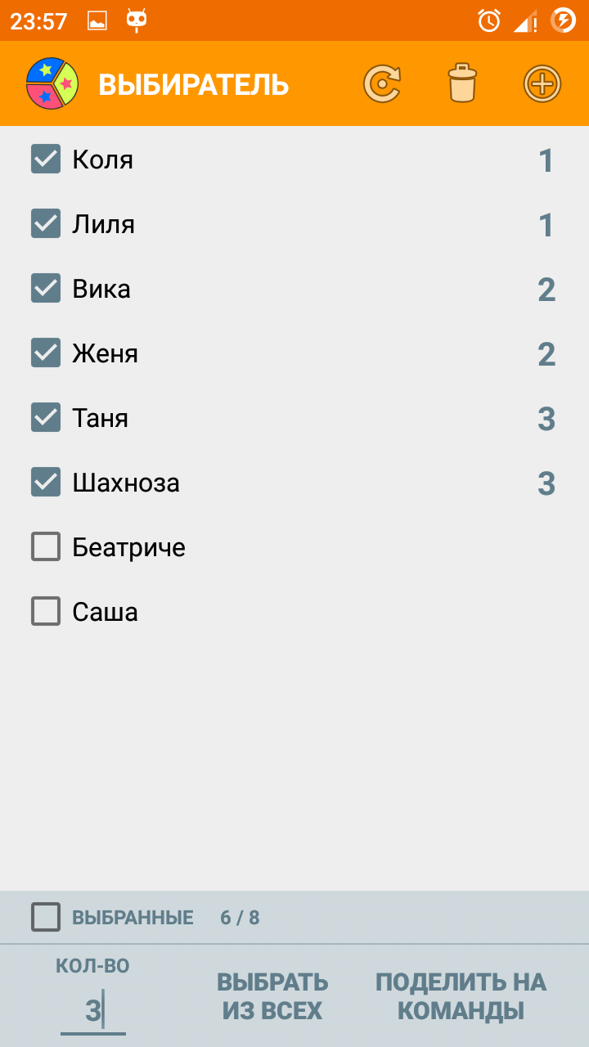
Task: Check the Саша checkbox
Action: coord(46,611)
